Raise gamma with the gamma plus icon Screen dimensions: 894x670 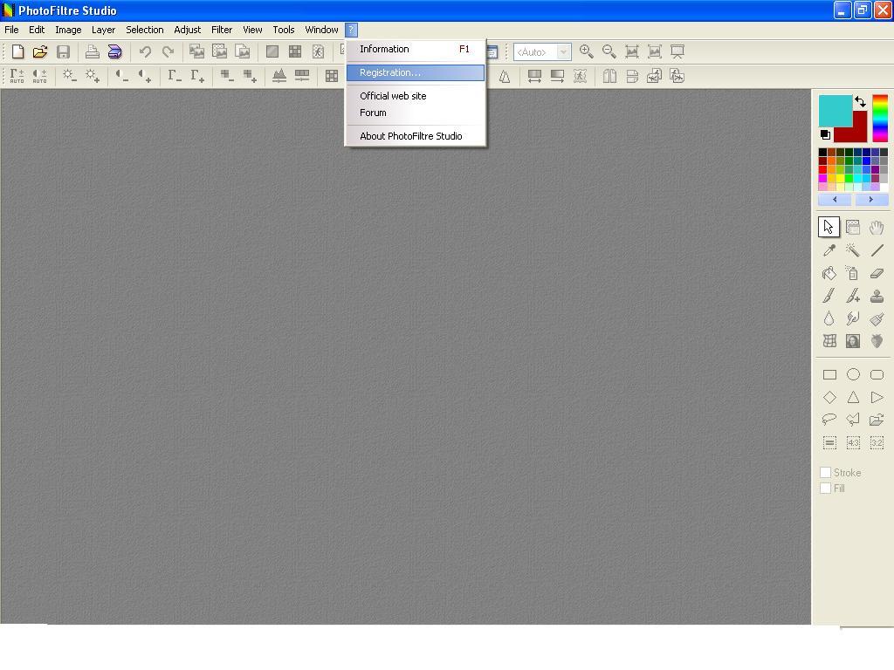pos(197,76)
